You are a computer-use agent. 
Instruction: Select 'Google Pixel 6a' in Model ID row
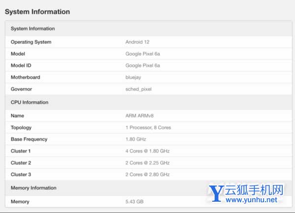click(143, 66)
